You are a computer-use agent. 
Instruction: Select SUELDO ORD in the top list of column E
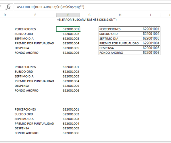coord(24,34)
